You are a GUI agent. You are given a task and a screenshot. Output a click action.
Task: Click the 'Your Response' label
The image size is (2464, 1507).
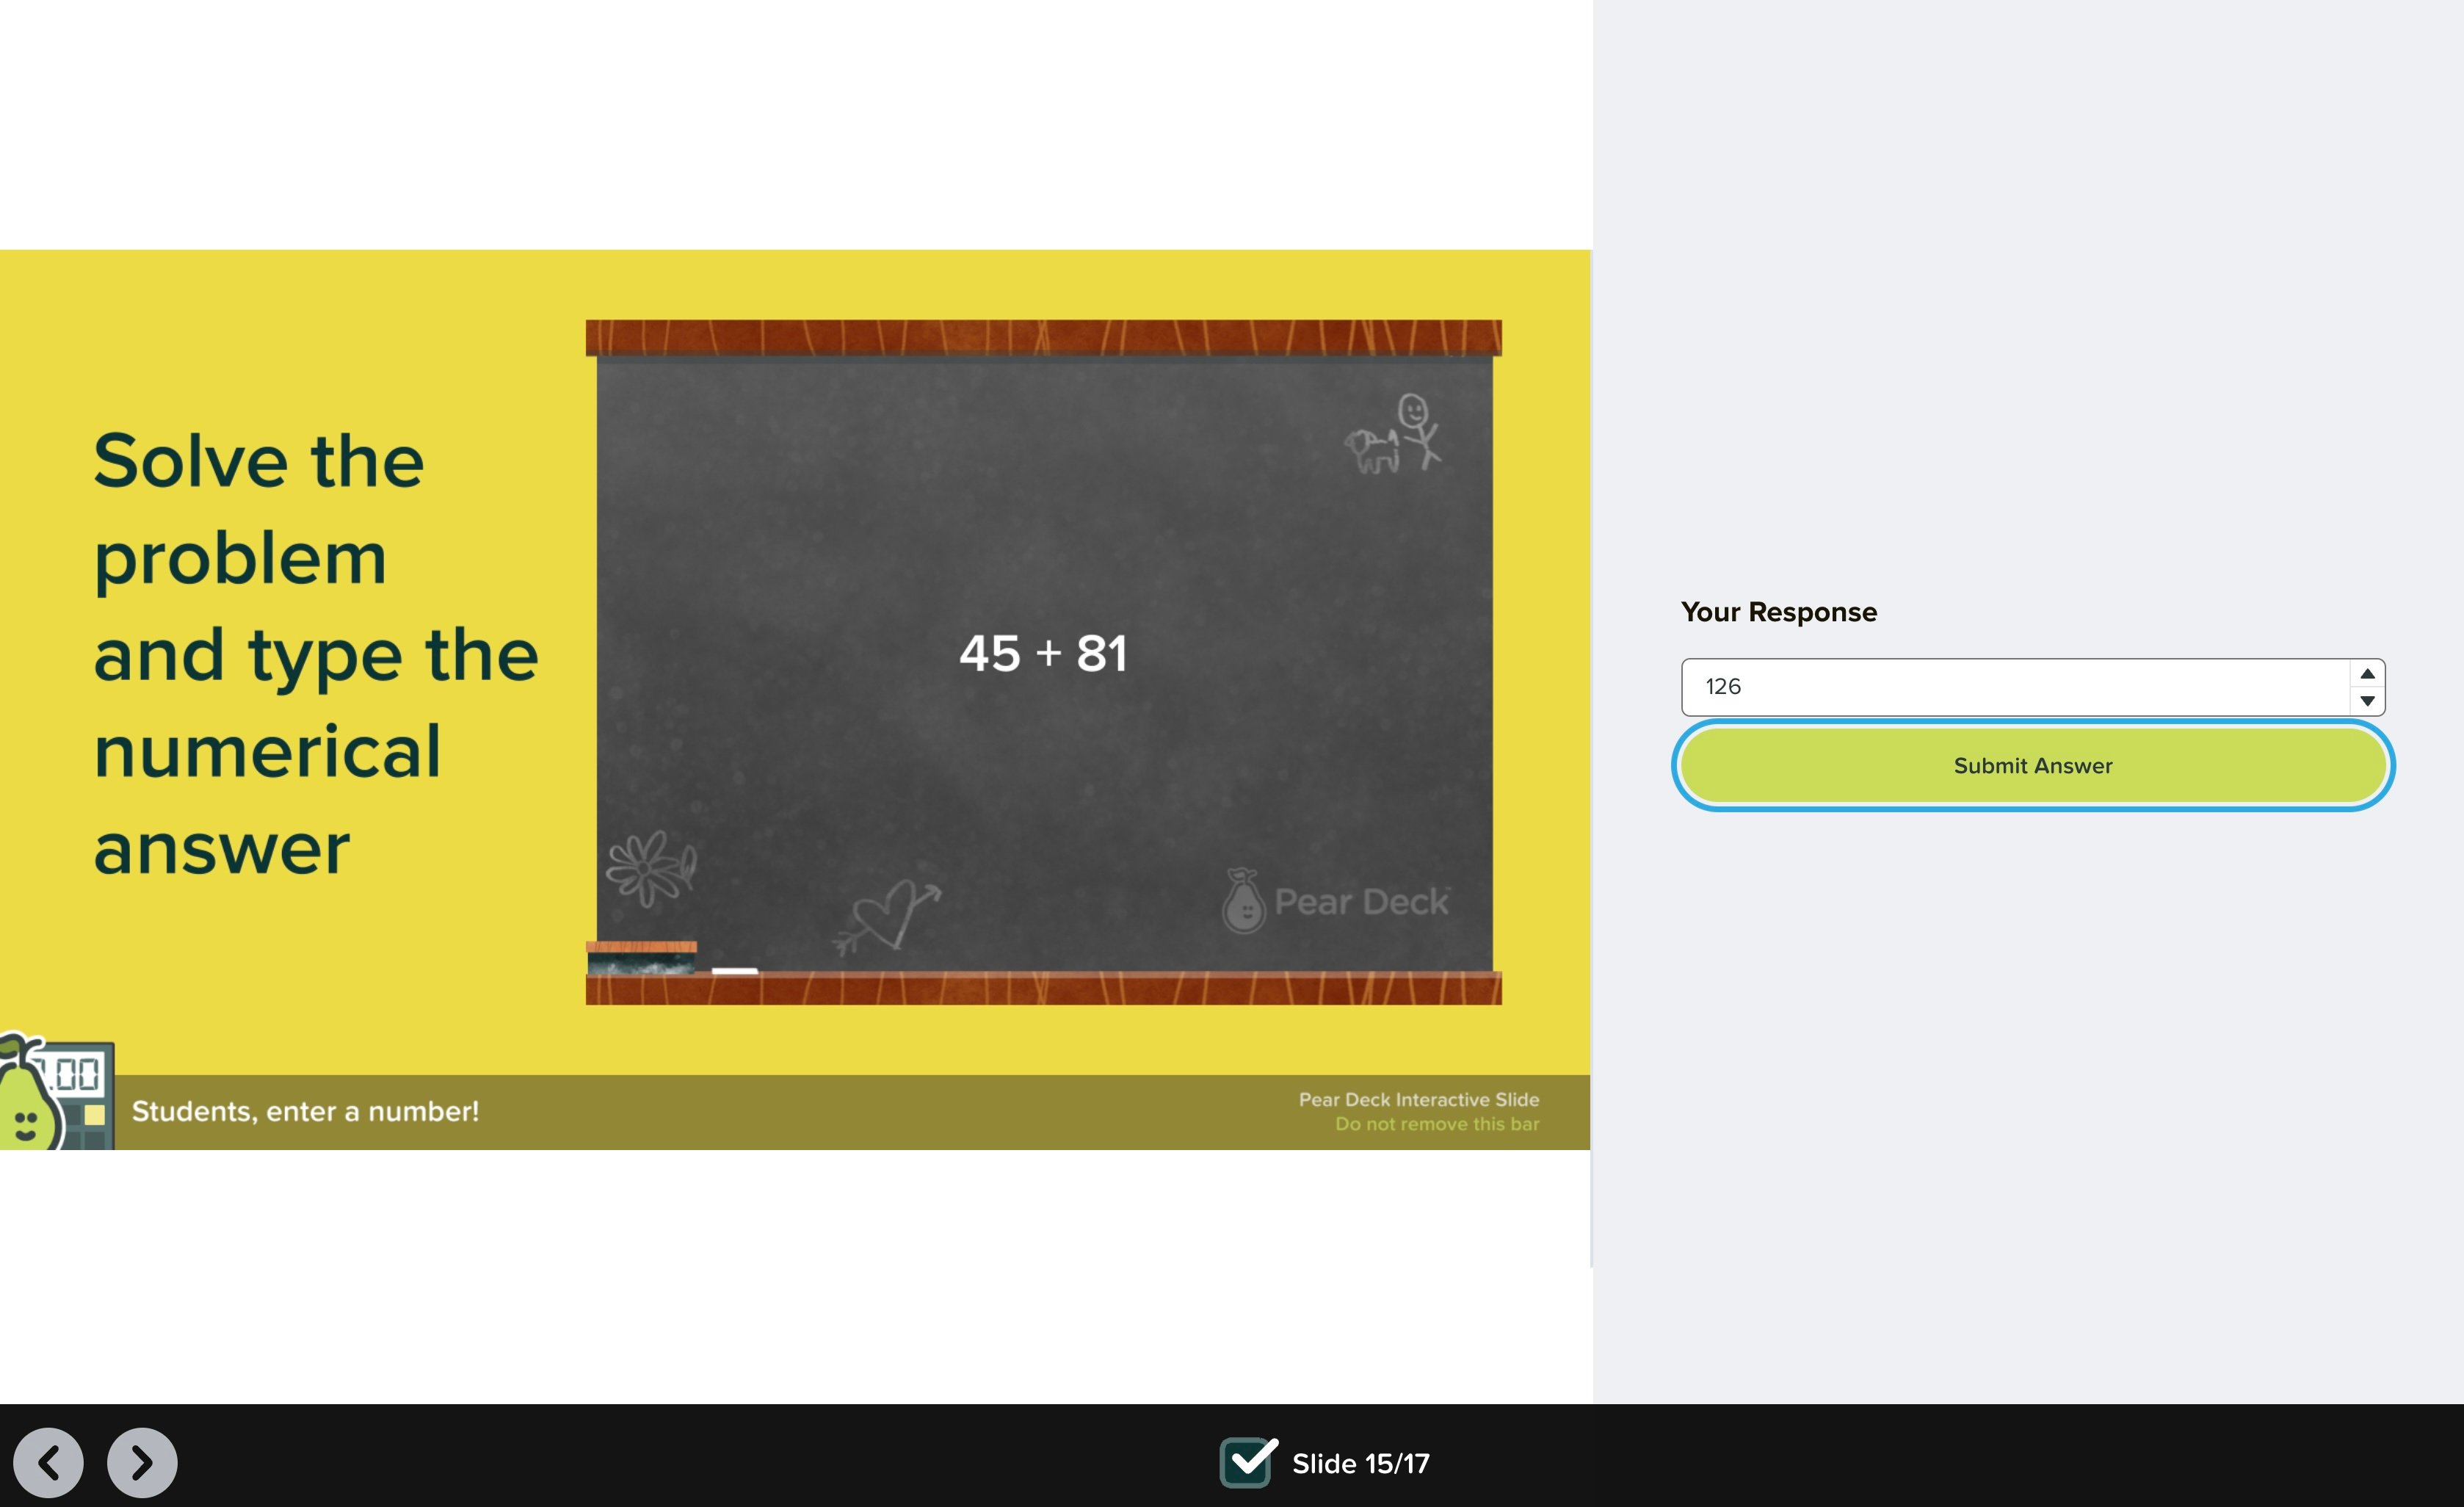coord(1779,612)
